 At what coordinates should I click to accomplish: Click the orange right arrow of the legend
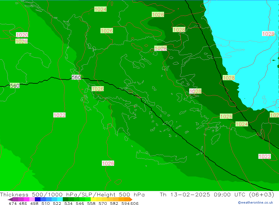coord(131,199)
